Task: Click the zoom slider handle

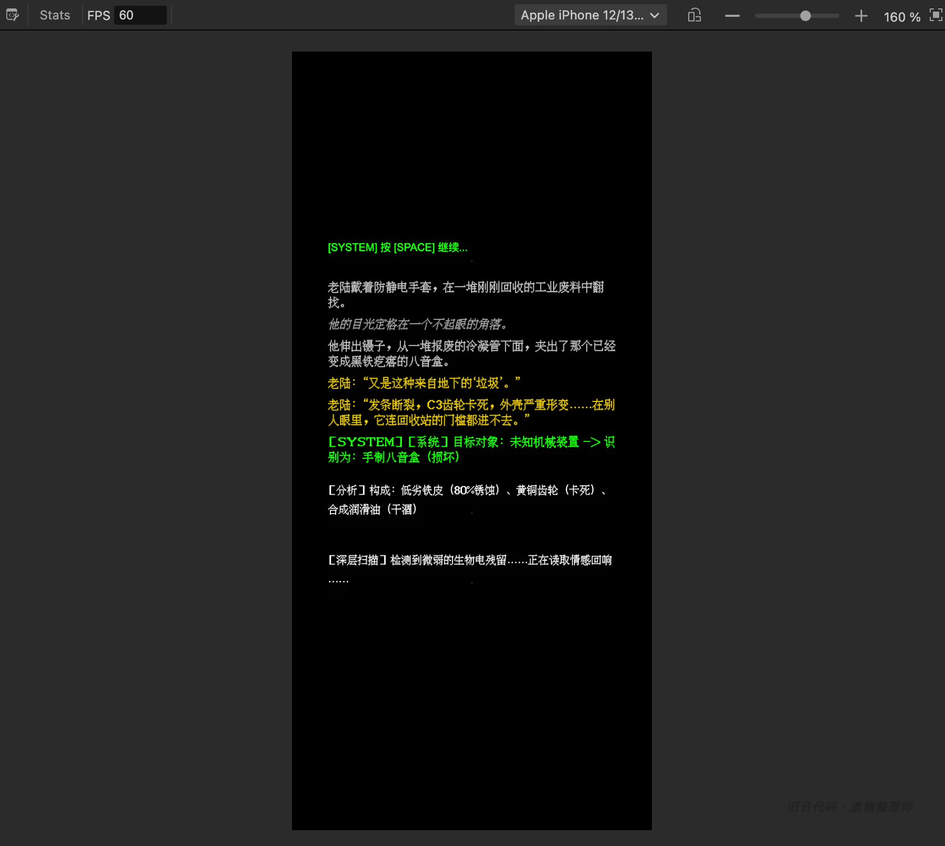Action: pos(805,16)
